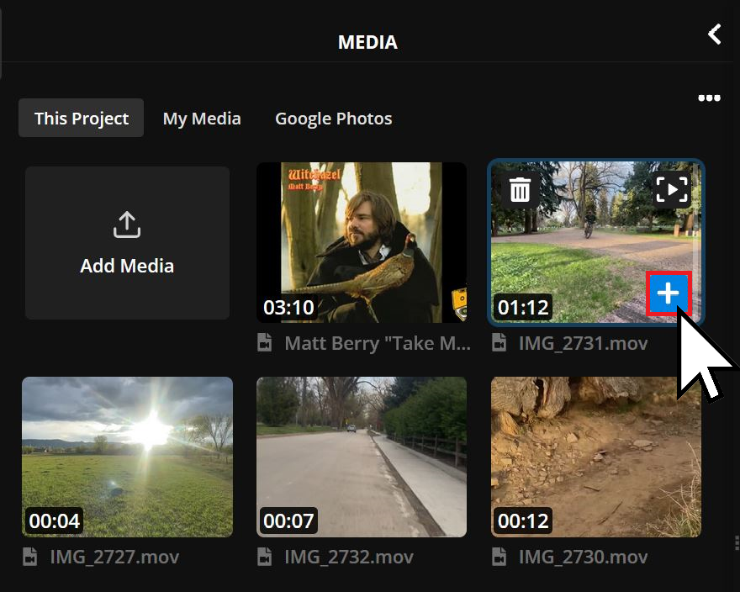Delete the IMG_2731.mov clip with trash icon
Image resolution: width=740 pixels, height=592 pixels.
coord(521,190)
